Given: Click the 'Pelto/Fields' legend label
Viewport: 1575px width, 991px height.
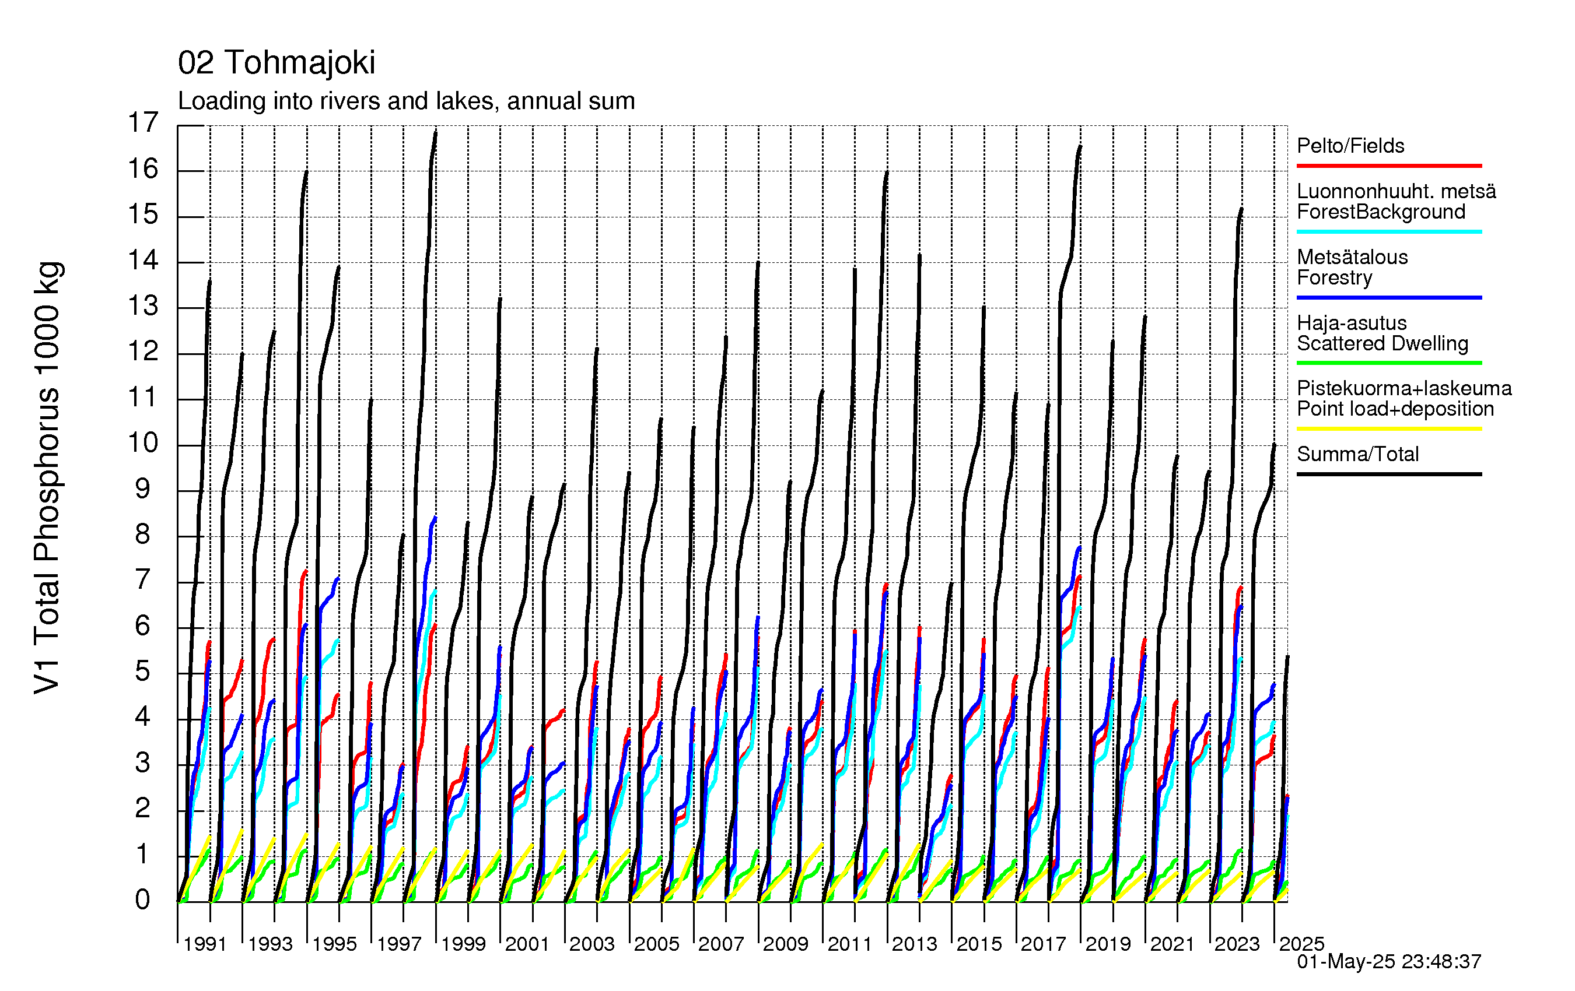Looking at the screenshot, I should tap(1350, 146).
